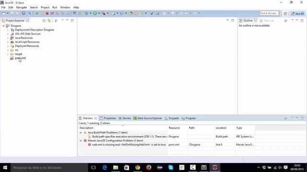307x172 pixels.
Task: Open Microsoft Edge from the taskbar
Action: 105,168
